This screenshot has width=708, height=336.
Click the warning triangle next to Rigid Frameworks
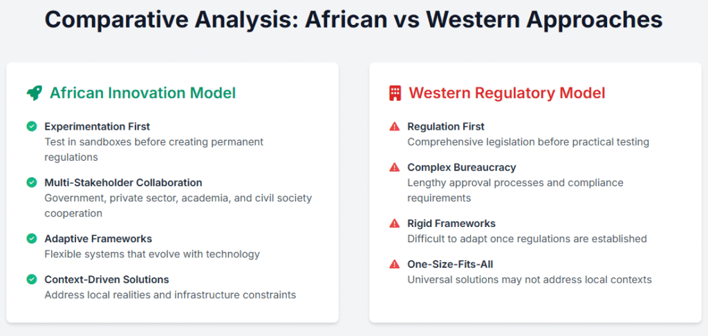(x=395, y=224)
